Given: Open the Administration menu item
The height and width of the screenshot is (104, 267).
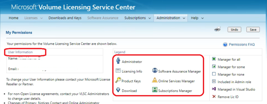Looking at the screenshot, I should [x=168, y=18].
